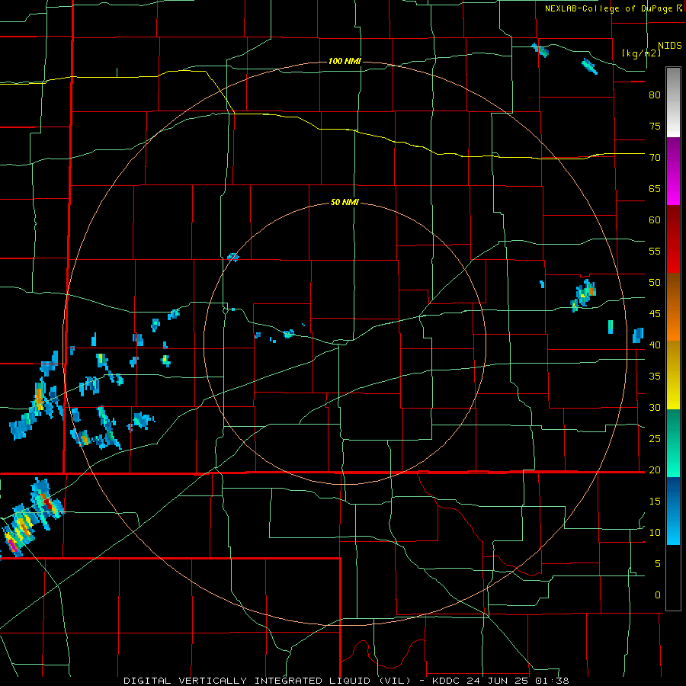Click the scale value 50
The height and width of the screenshot is (686, 686).
pyautogui.click(x=655, y=282)
